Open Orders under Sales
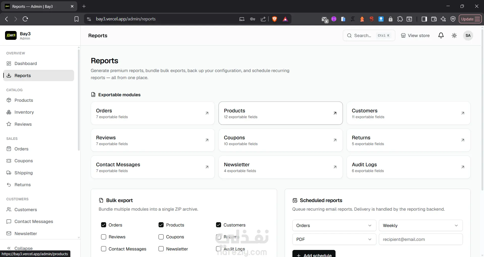 39,149
